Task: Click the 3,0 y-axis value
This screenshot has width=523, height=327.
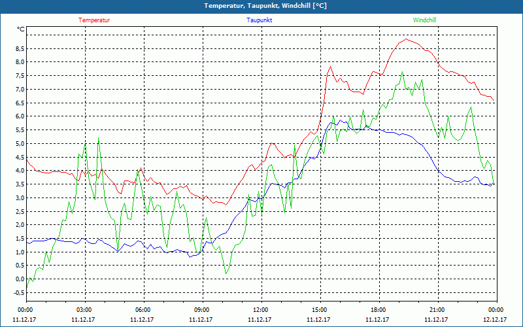Action: (20, 198)
